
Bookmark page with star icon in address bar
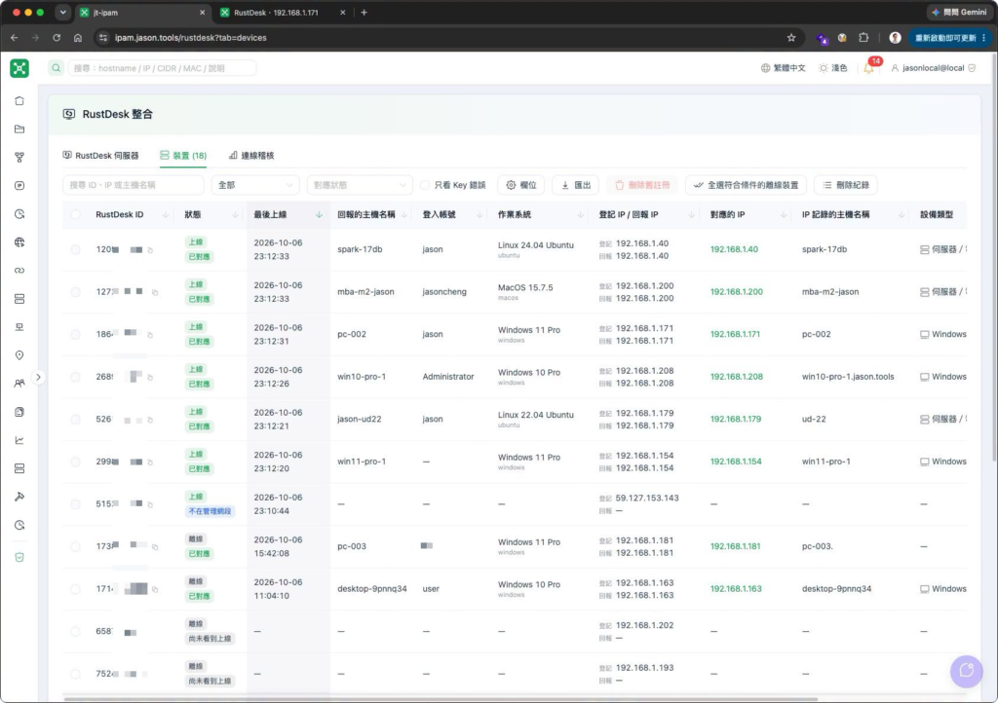click(791, 38)
